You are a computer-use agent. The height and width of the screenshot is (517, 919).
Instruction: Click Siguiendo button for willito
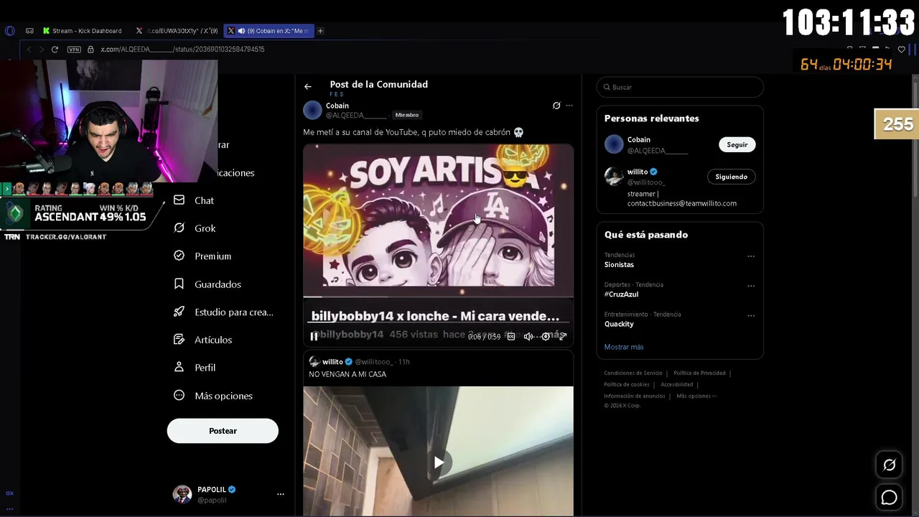tap(731, 177)
